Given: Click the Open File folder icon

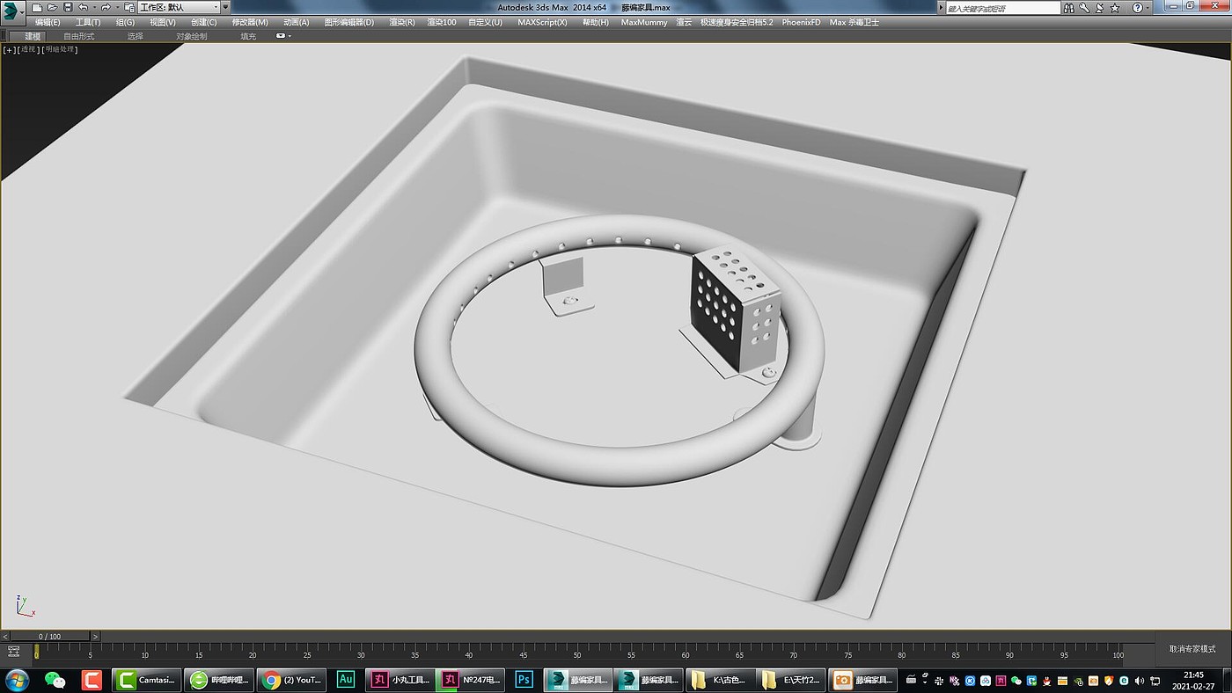Looking at the screenshot, I should 52,7.
